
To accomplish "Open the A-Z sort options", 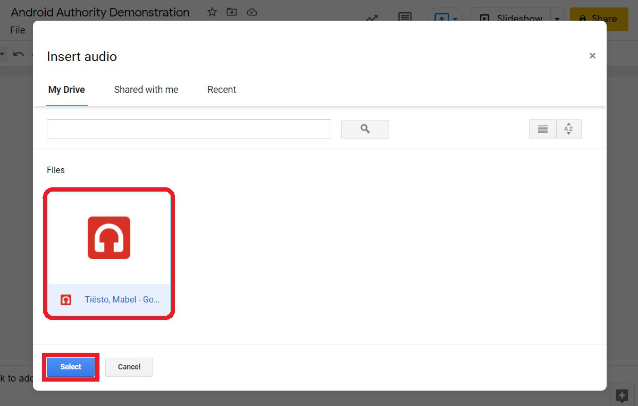I will tap(569, 129).
